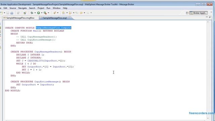Click 'CALL CopyEntireMessage();' commented line

(36, 40)
